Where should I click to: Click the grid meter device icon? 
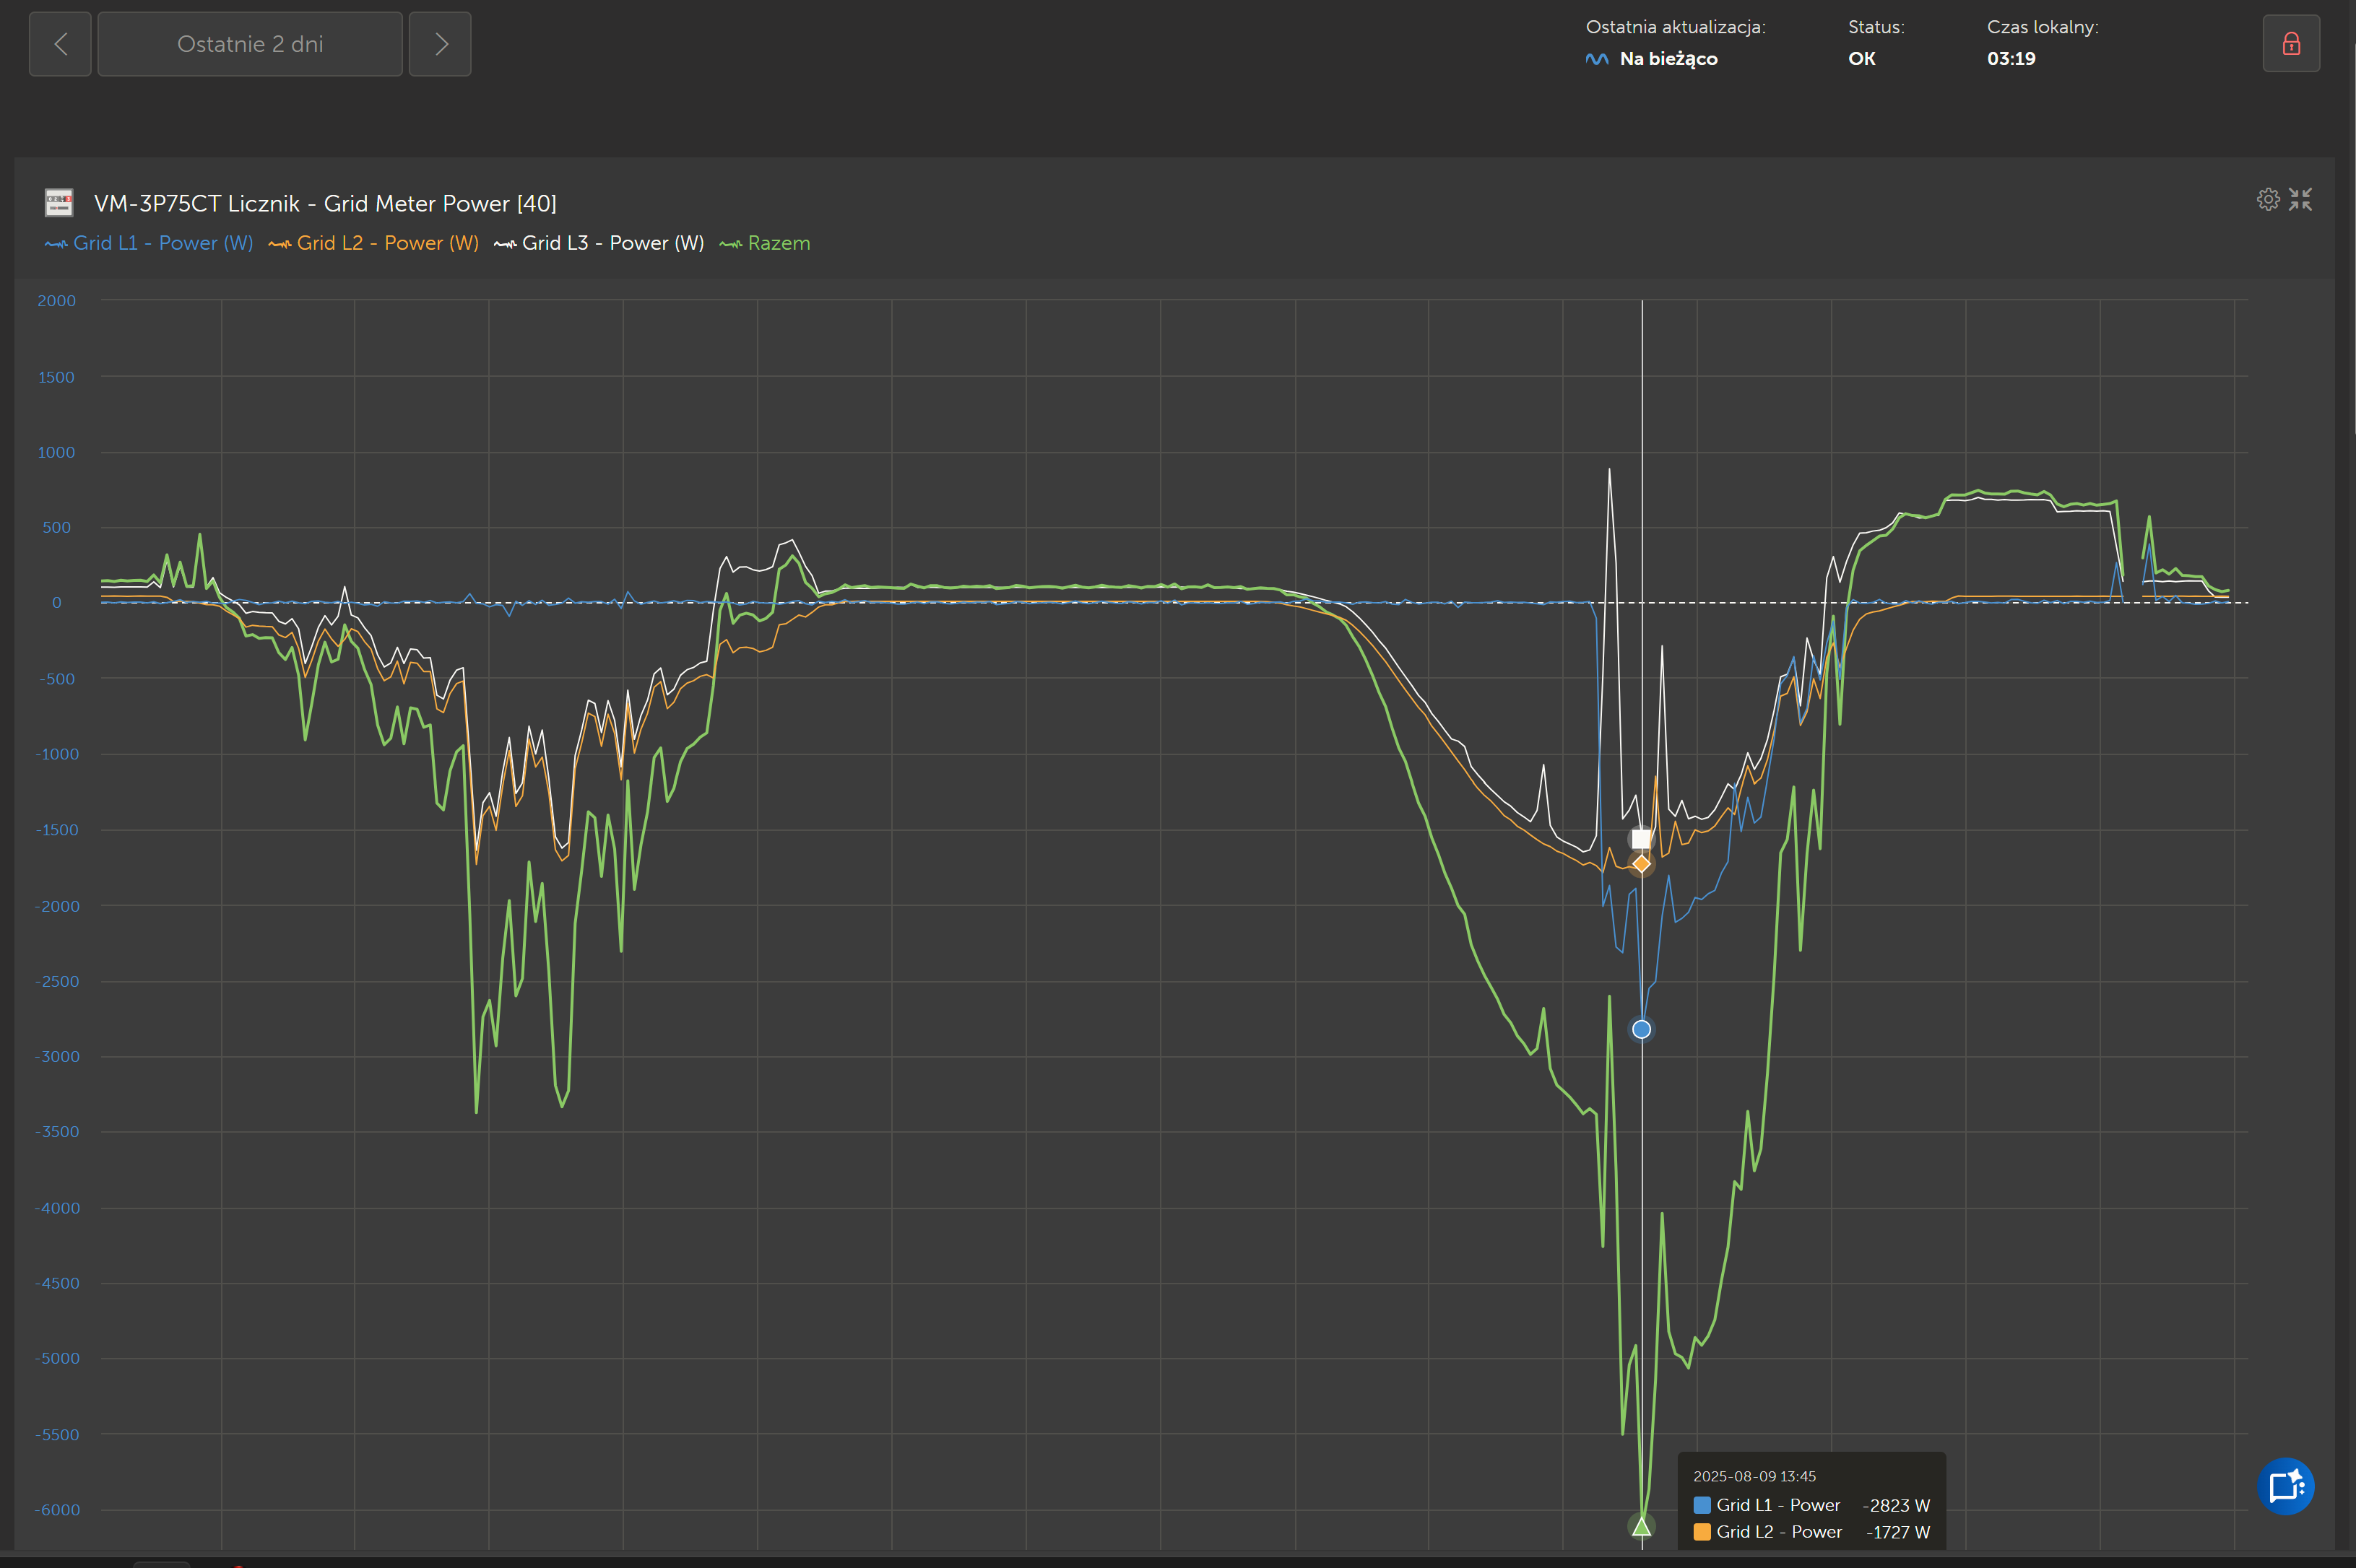tap(59, 203)
